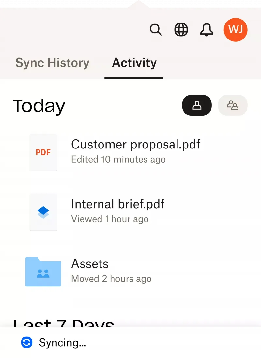Open Customer proposal.pdf file name
This screenshot has height=358, width=261.
click(x=136, y=144)
